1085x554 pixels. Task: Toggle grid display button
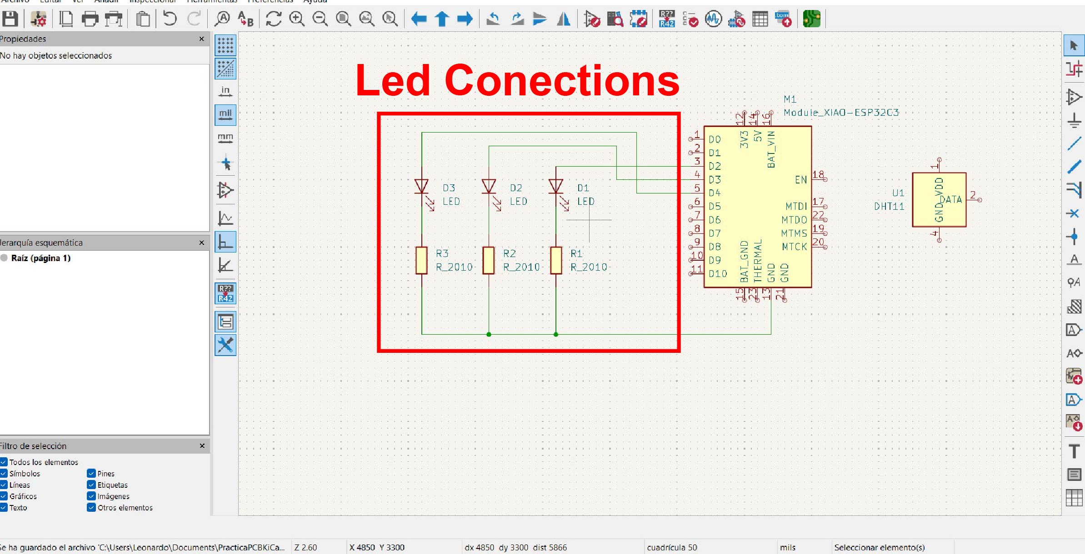225,45
